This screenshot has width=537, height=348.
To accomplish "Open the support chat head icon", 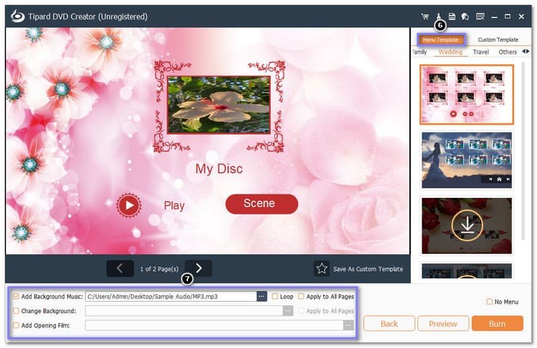I will pos(465,16).
